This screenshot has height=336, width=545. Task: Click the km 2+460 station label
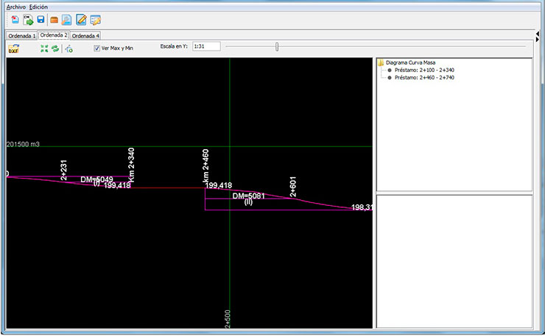205,166
